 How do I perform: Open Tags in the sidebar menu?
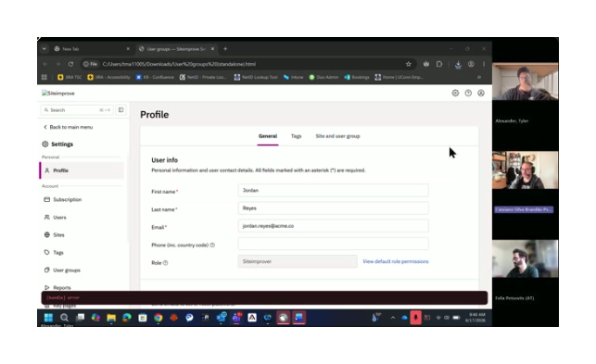click(x=57, y=252)
